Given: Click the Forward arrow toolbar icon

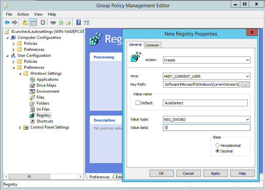Looking at the screenshot, I should 15,22.
